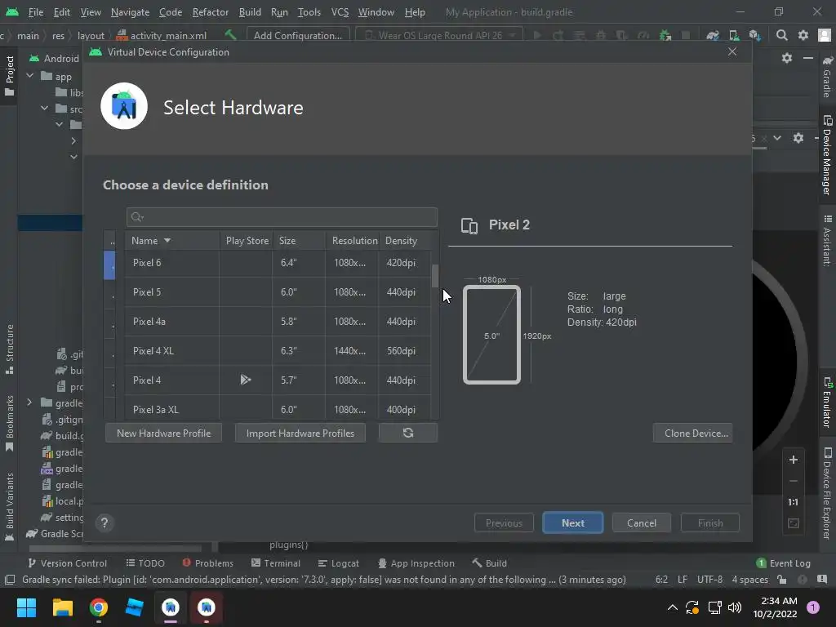The width and height of the screenshot is (836, 627).
Task: Open the Build menu
Action: coord(250,11)
